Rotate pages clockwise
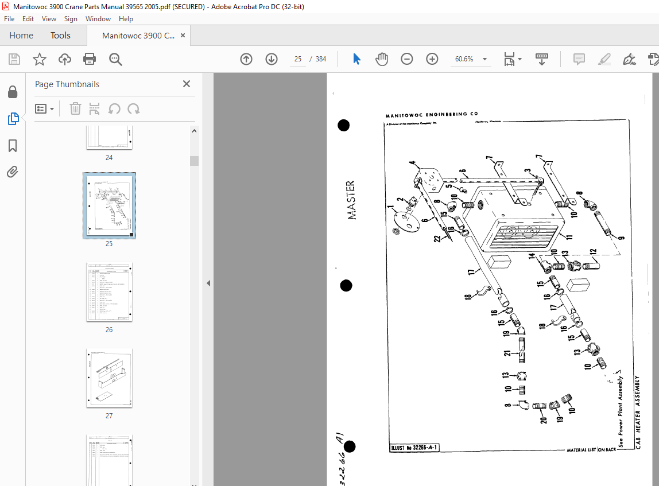 (x=134, y=109)
